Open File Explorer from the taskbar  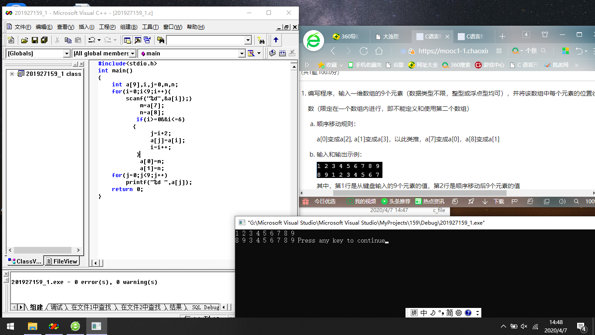point(32,326)
